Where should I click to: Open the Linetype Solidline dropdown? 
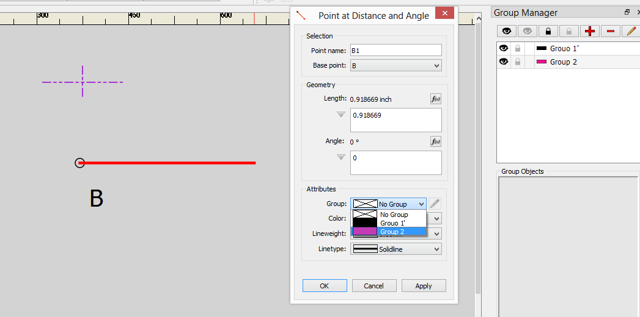click(x=395, y=249)
